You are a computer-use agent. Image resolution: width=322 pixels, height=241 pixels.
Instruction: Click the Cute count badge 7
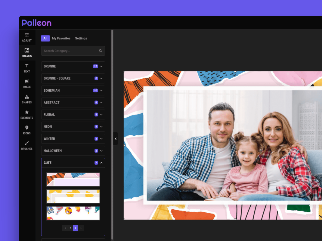pos(96,163)
